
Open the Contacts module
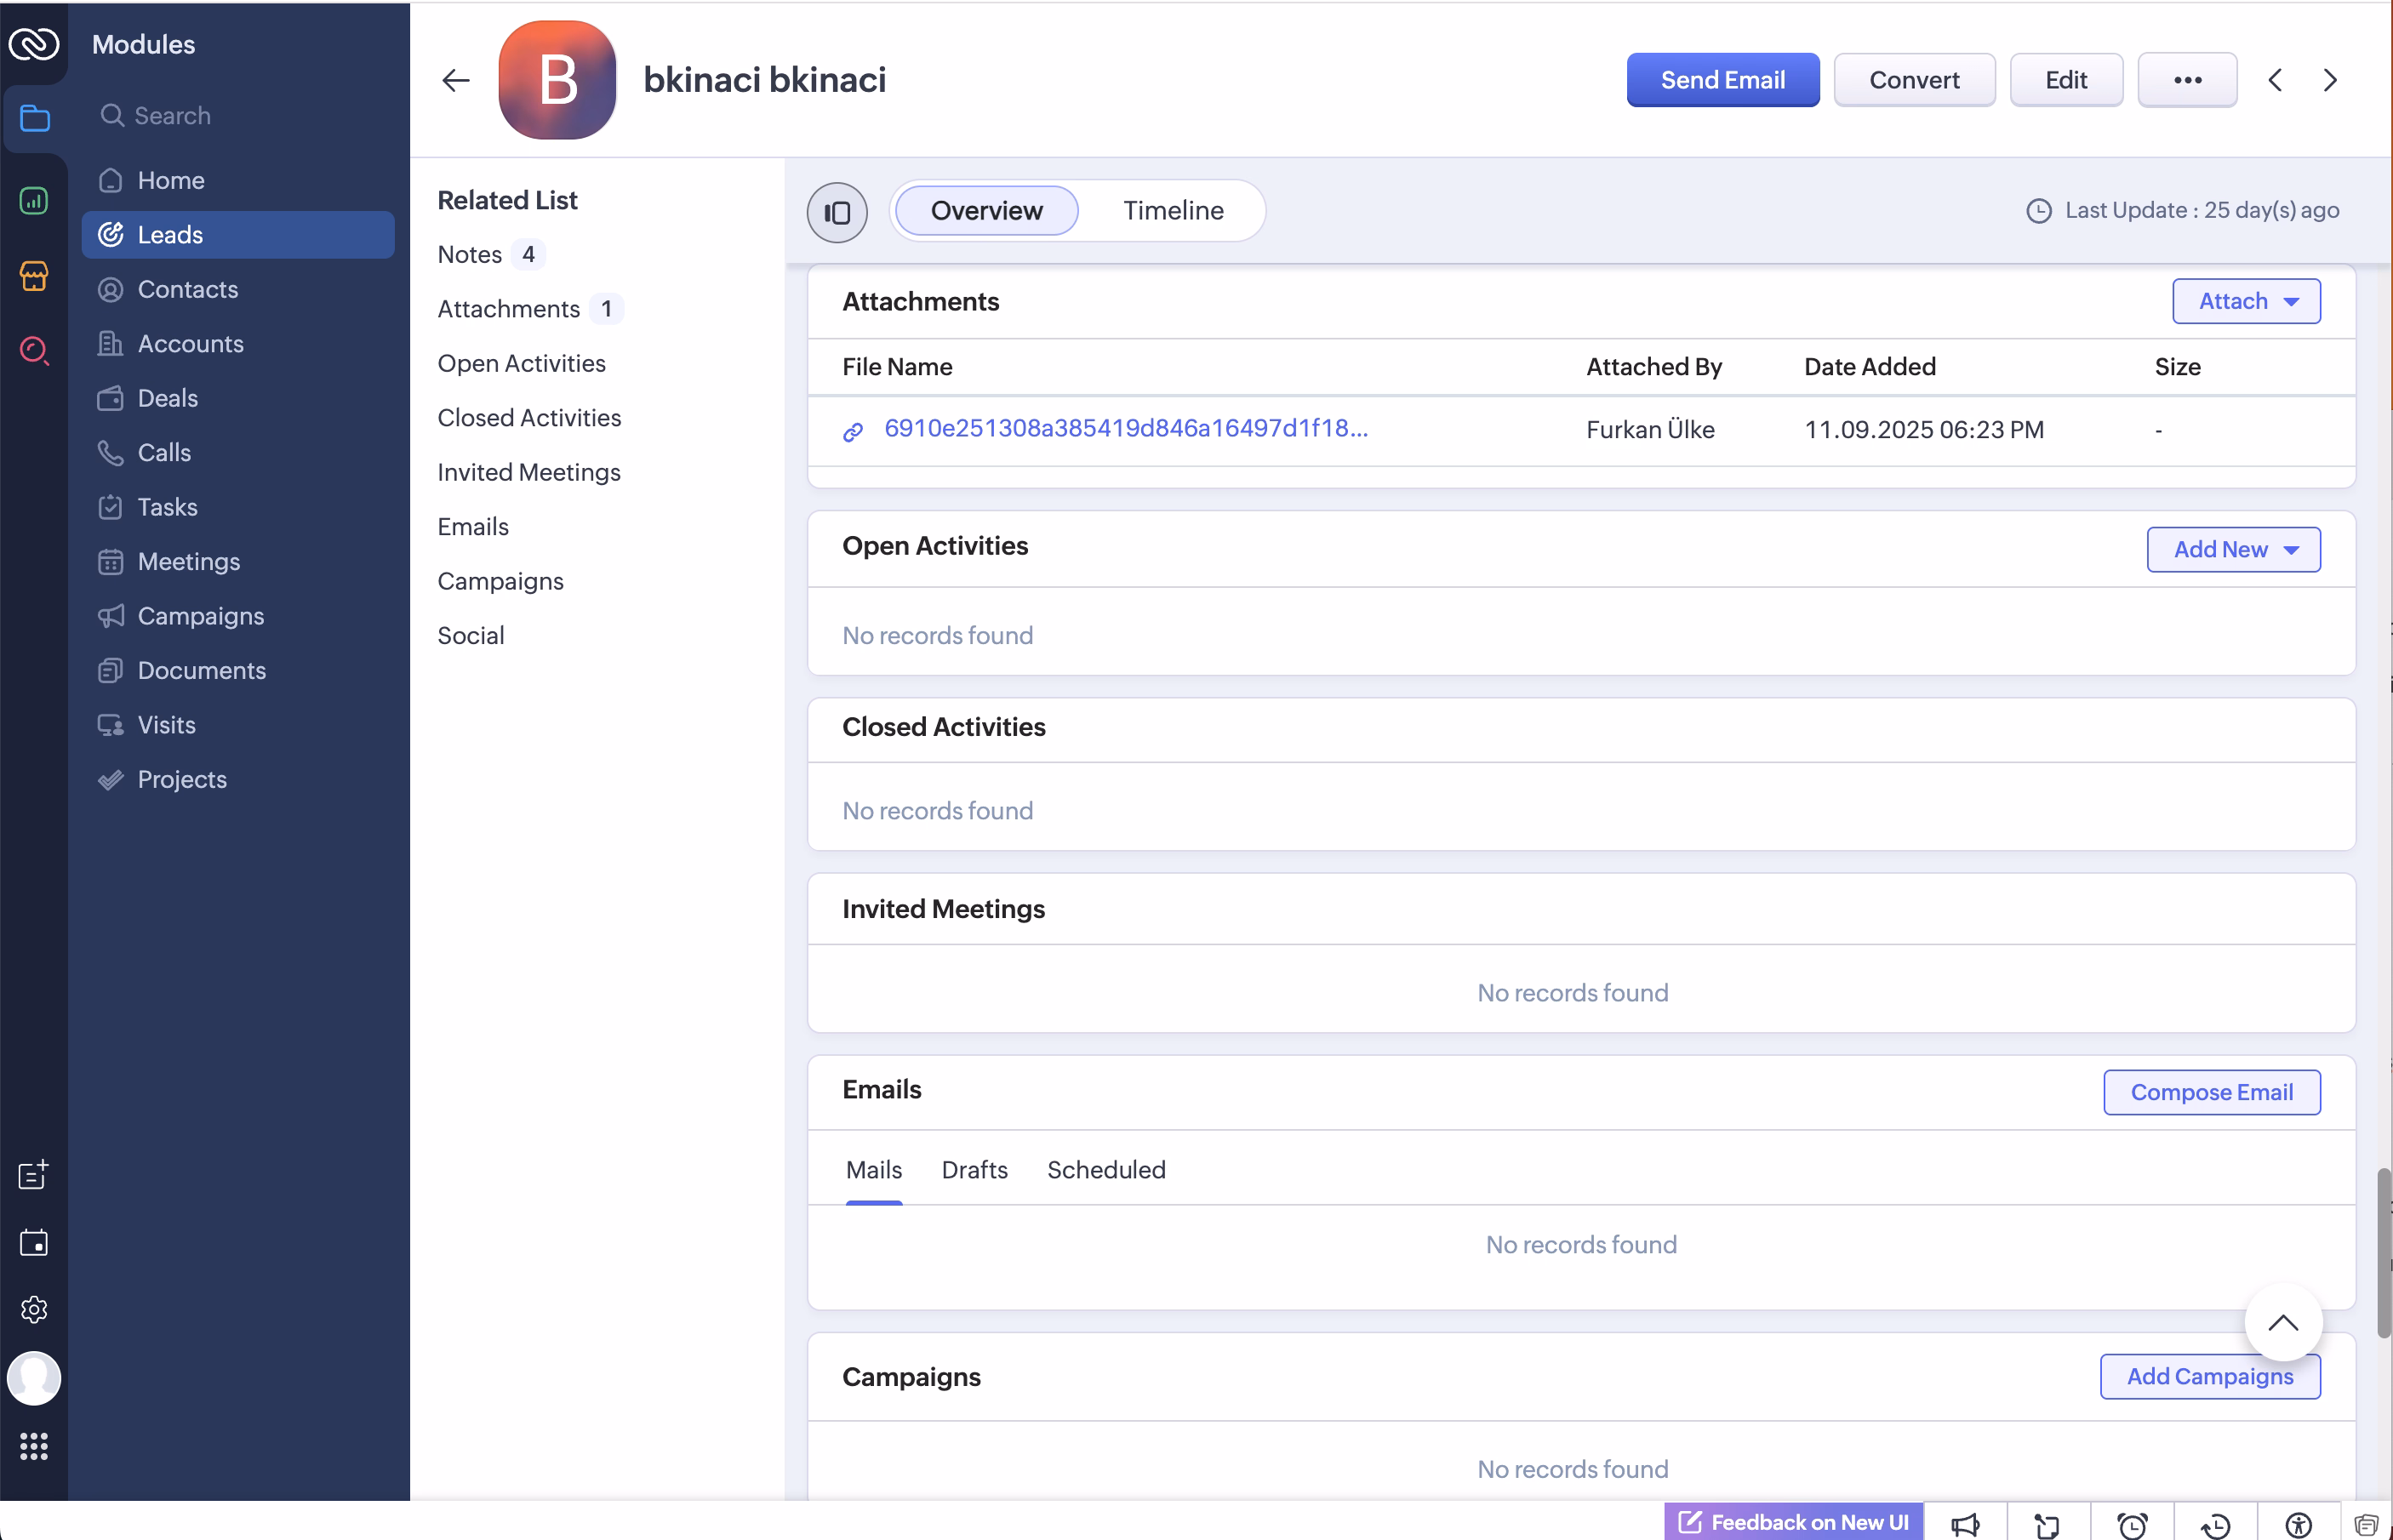coord(238,289)
